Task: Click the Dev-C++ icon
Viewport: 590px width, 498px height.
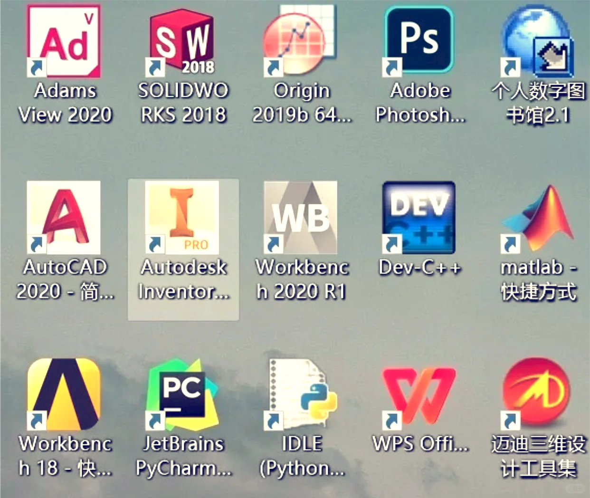Action: click(x=419, y=218)
